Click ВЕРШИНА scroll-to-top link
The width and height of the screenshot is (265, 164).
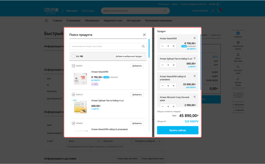(238, 105)
